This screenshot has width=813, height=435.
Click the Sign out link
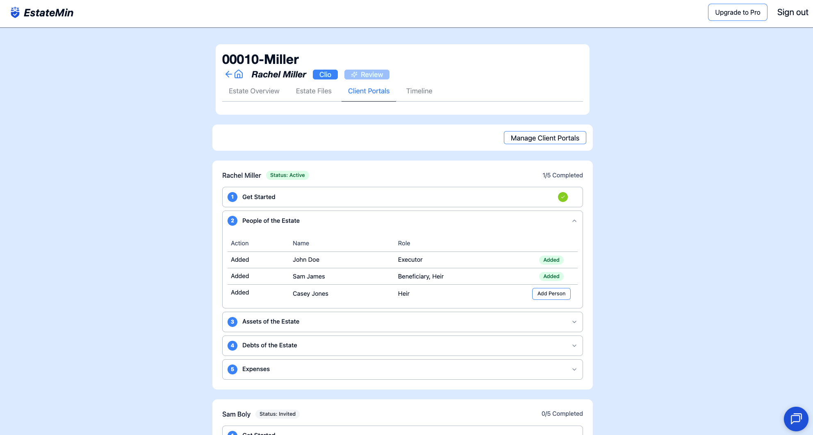792,12
